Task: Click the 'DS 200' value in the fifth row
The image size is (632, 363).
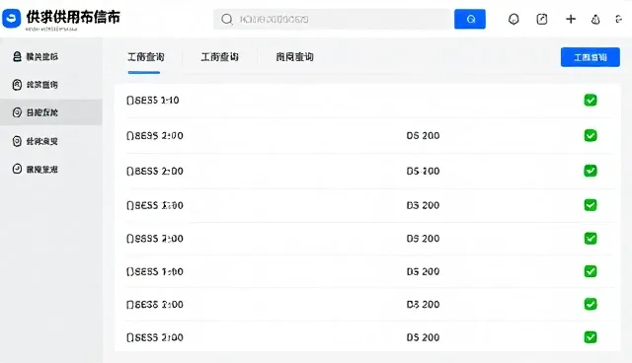Action: click(423, 239)
